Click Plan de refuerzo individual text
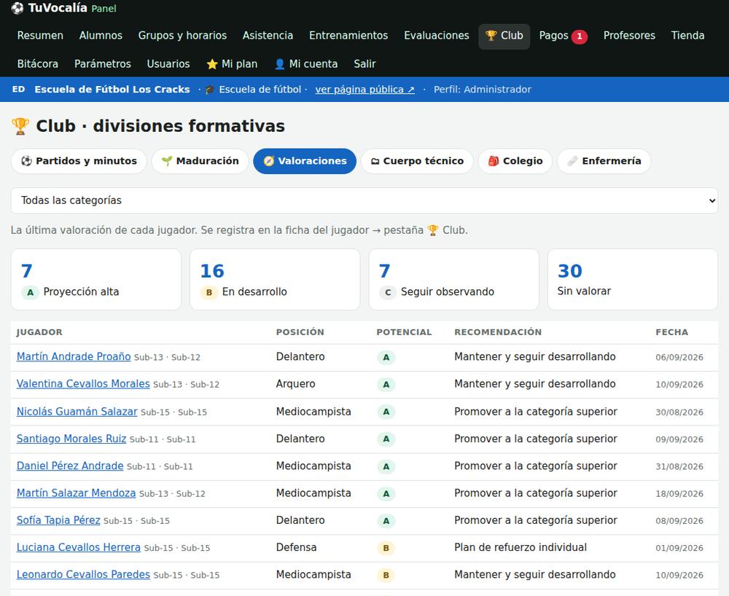The image size is (729, 596). [521, 547]
